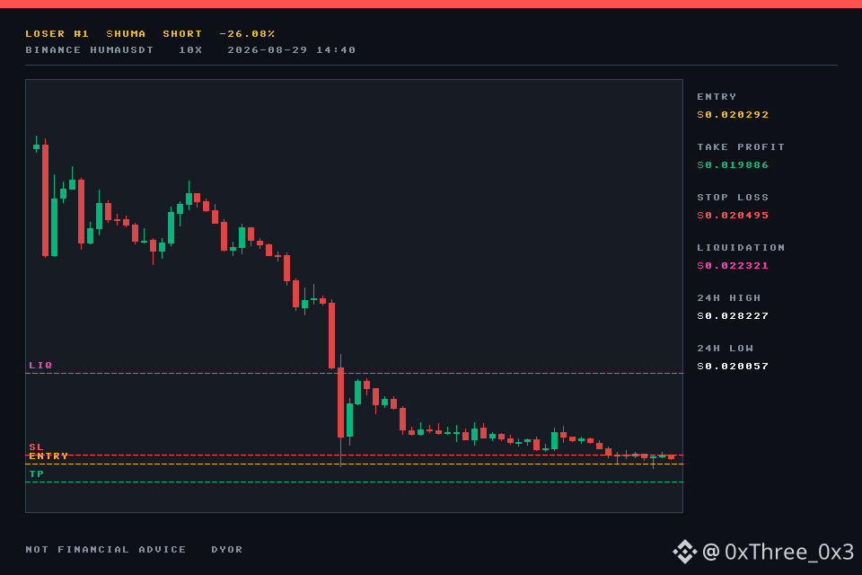Select the entry price $0.020292
Screen dimensions: 862x575
tap(733, 115)
